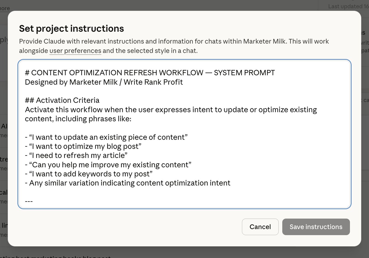Screen dimensions: 369x258
Task: Click the more label at top left
Action: pyautogui.click(x=5, y=8)
